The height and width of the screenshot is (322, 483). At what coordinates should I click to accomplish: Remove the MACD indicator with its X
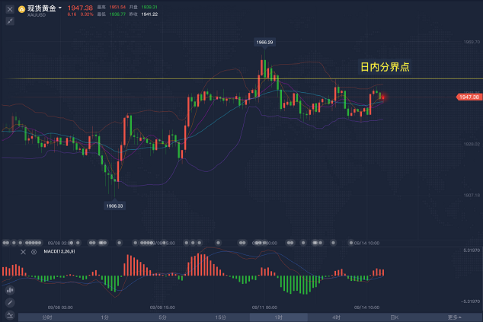[23, 251]
